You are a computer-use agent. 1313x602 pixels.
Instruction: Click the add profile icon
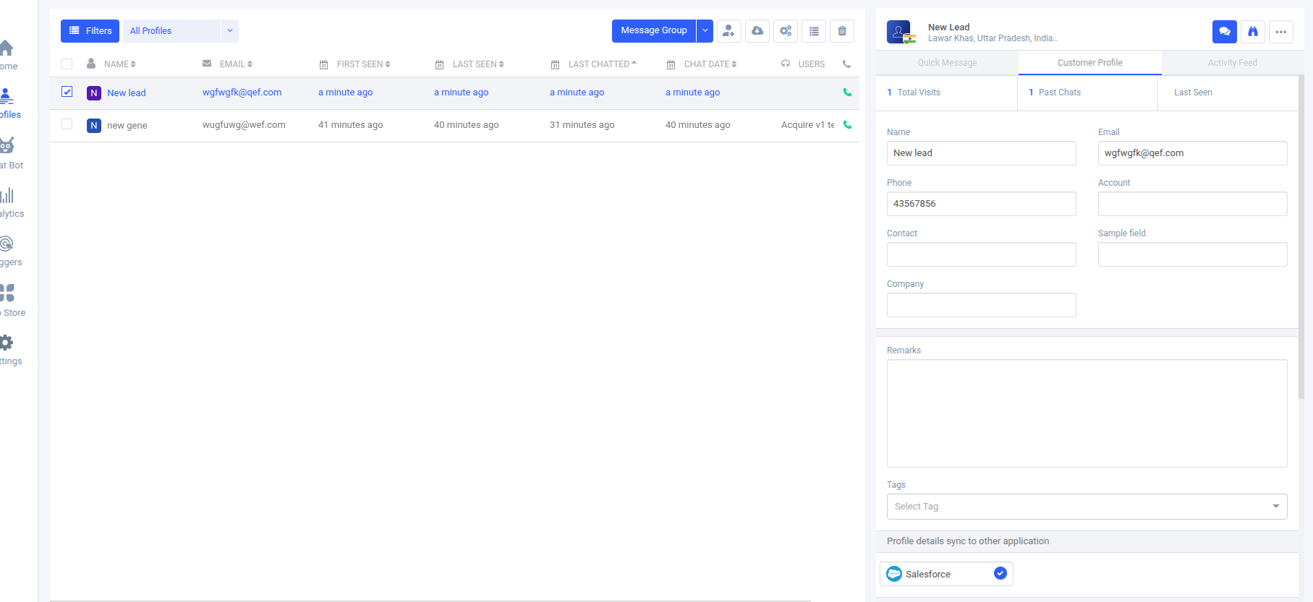pyautogui.click(x=728, y=31)
